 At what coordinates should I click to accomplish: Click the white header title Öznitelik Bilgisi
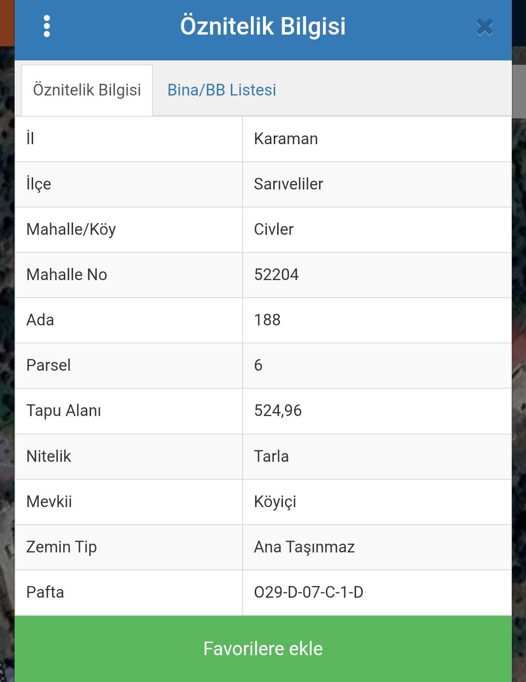pyautogui.click(x=263, y=26)
